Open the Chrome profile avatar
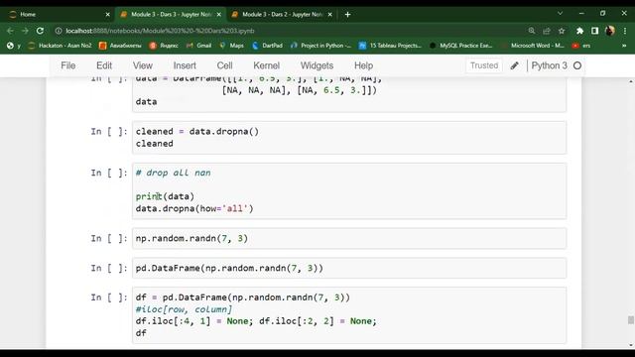This screenshot has height=357, width=635. pos(610,31)
